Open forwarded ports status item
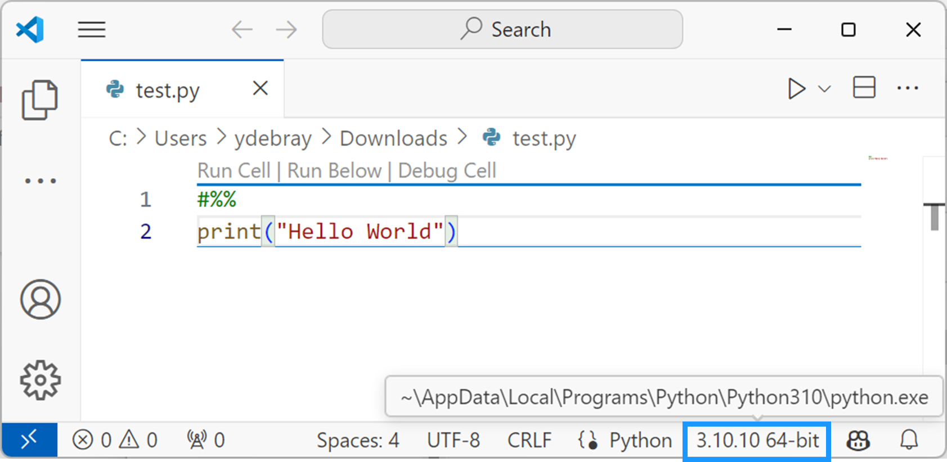947x462 pixels. pyautogui.click(x=206, y=440)
